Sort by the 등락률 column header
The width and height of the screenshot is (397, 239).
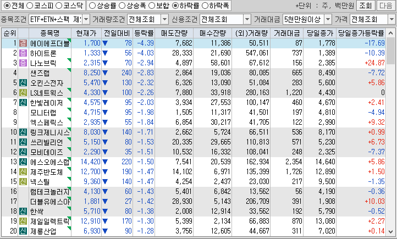coord(144,33)
